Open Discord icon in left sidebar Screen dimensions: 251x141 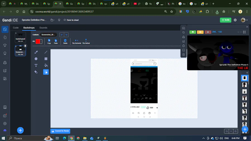tap(5, 130)
